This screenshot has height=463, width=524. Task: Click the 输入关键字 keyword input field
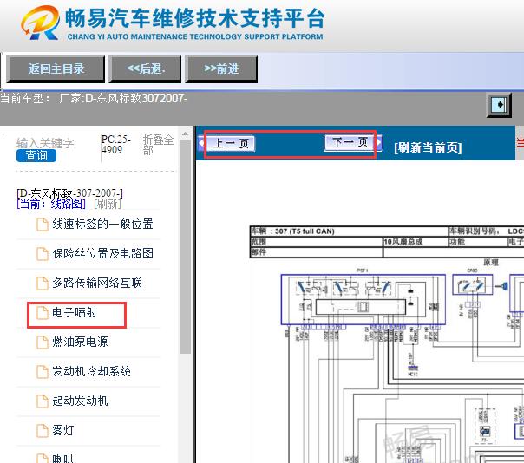(x=46, y=143)
